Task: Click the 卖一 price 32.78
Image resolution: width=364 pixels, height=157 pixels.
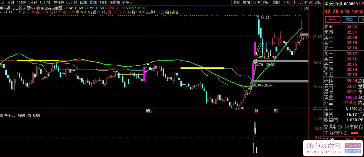Action: pos(351,48)
